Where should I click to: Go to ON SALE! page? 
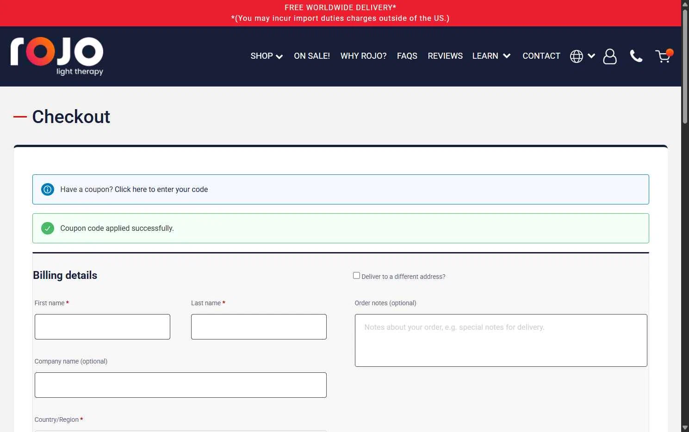(x=312, y=56)
